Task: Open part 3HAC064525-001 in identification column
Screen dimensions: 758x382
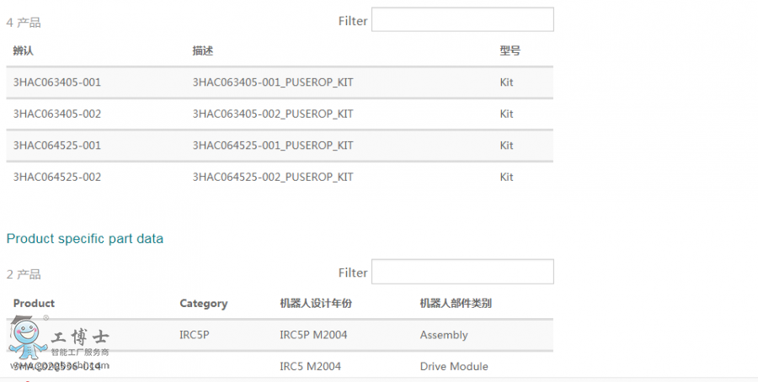Action: (57, 146)
